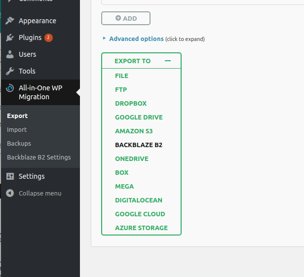Click the Plugins plug icon
The height and width of the screenshot is (277, 304).
[10, 38]
